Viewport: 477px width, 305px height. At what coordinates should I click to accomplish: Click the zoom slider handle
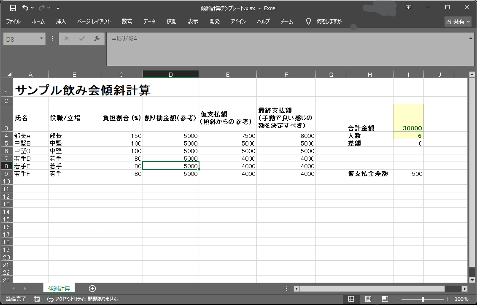click(423, 299)
